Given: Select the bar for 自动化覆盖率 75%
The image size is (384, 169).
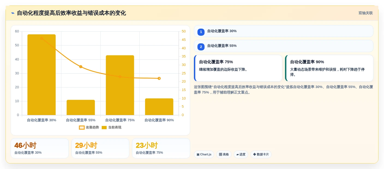Looking at the screenshot, I should click(x=120, y=85).
